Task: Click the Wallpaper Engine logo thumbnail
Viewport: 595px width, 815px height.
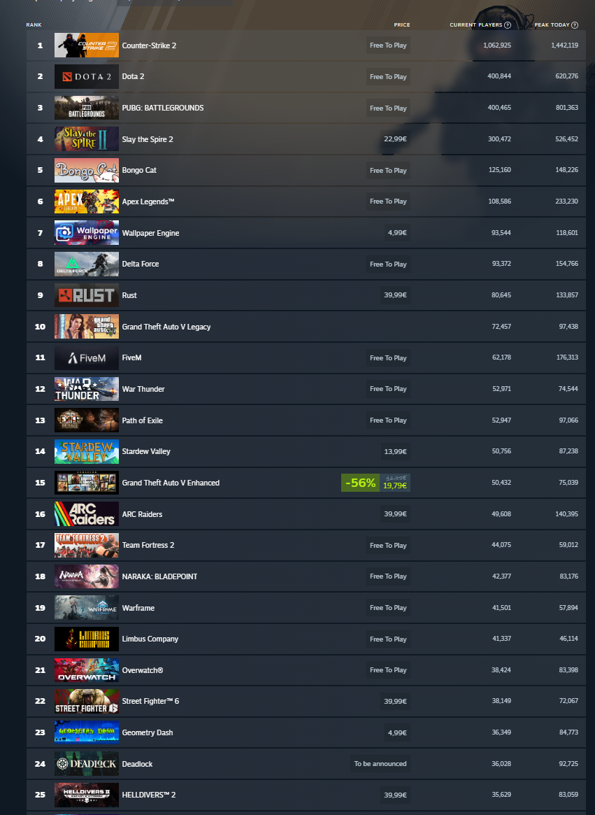Action: (x=87, y=233)
